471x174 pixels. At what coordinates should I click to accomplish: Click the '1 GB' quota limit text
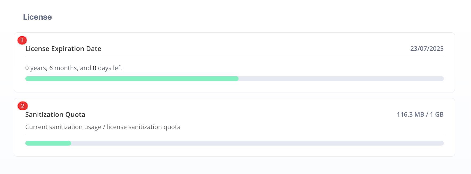click(437, 114)
